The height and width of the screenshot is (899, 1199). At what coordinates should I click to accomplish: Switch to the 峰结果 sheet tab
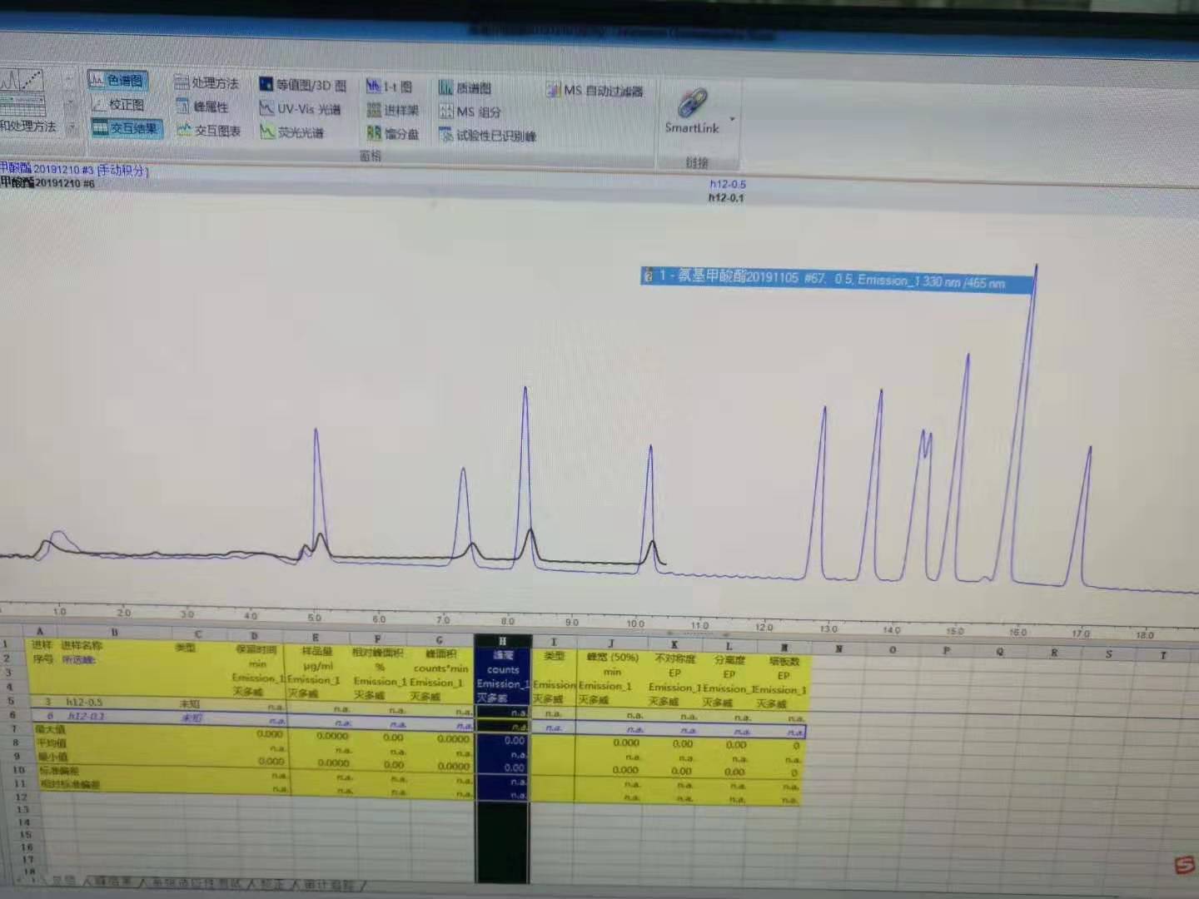coord(112,882)
